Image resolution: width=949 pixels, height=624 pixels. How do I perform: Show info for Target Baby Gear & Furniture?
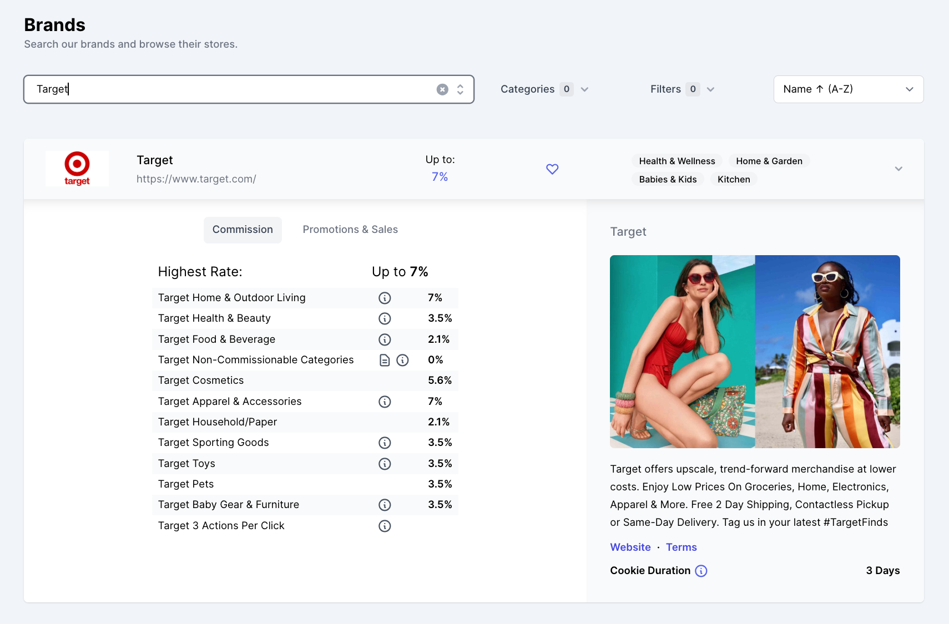pos(385,505)
